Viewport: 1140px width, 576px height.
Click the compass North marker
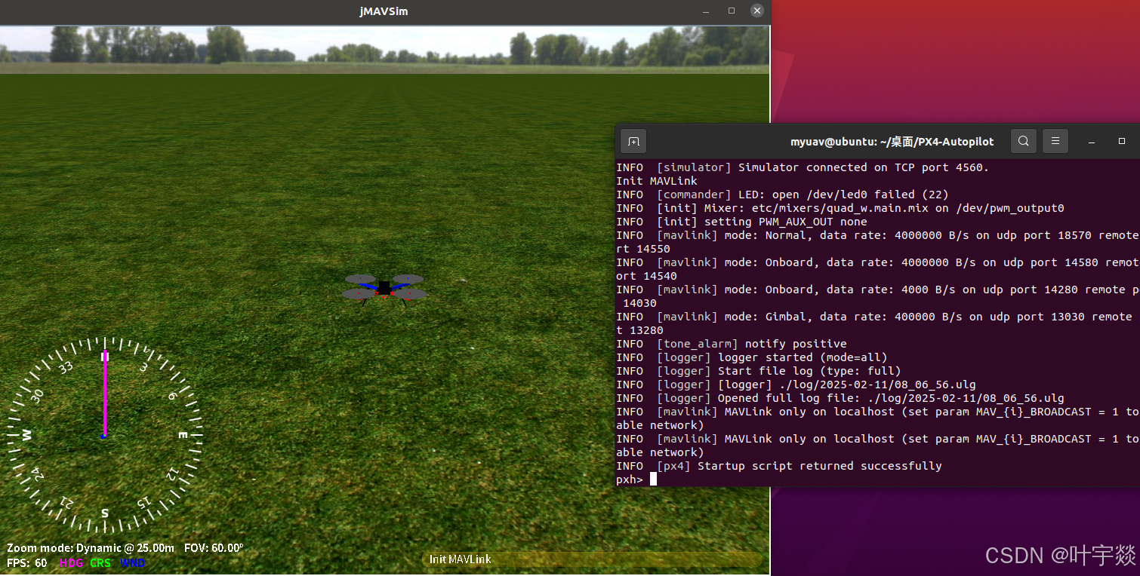(x=105, y=356)
